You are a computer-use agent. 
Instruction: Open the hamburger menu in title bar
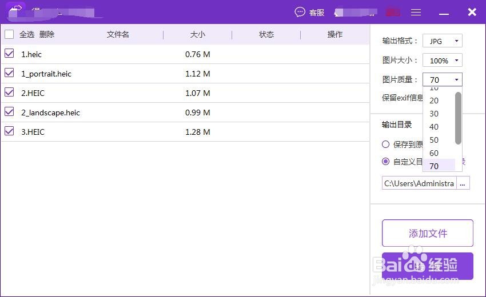coord(416,12)
